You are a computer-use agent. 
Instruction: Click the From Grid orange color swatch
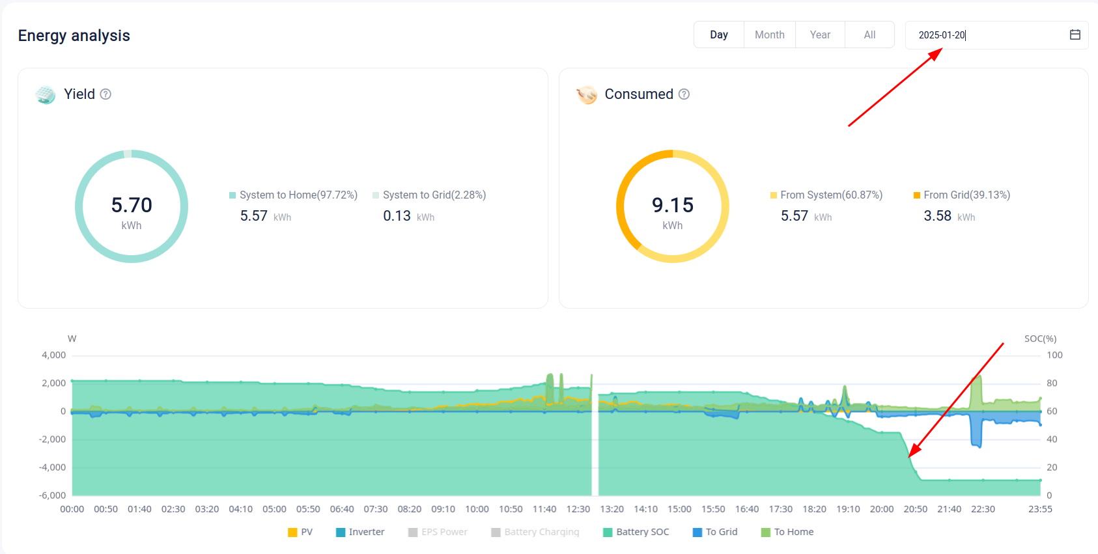[x=917, y=195]
